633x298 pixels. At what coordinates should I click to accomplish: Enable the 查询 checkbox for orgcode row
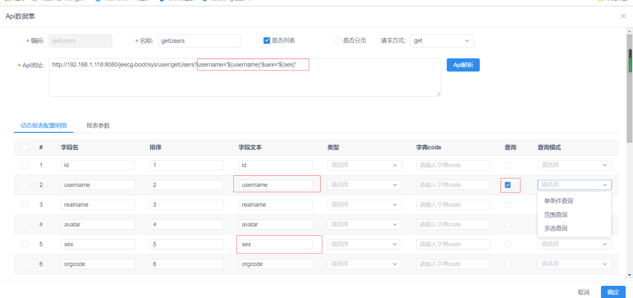coord(508,264)
